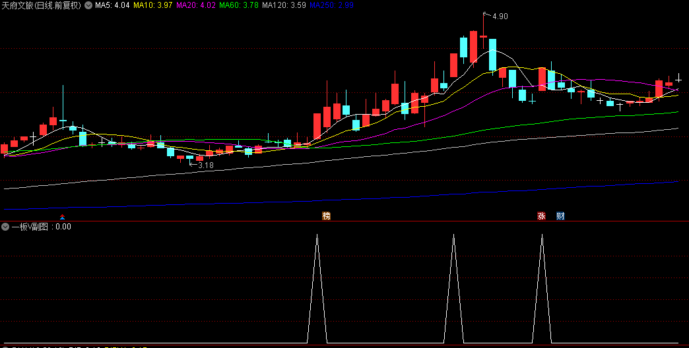The width and height of the screenshot is (689, 348).
Task: Open the red 涨 marker icon
Action: click(x=541, y=216)
